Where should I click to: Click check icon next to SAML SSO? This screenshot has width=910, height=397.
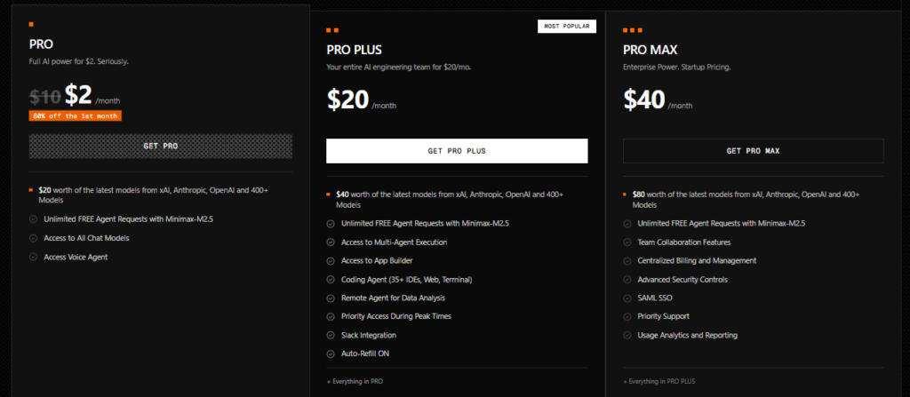coord(627,298)
